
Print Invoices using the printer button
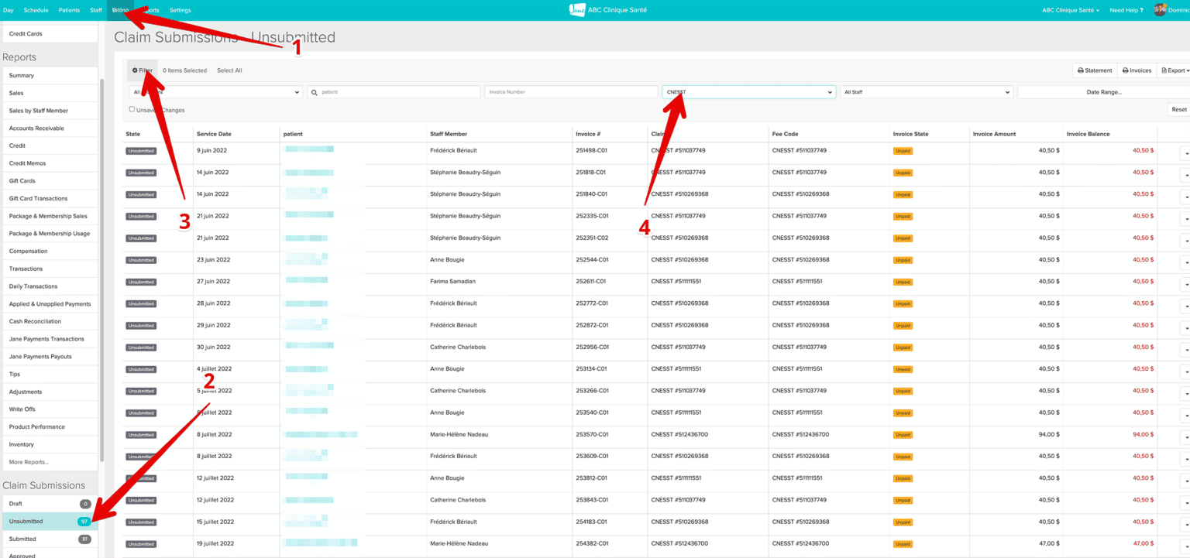[1137, 70]
